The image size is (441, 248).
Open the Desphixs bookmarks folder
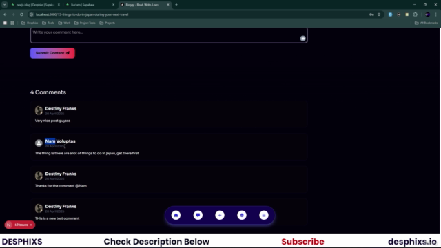coord(30,23)
